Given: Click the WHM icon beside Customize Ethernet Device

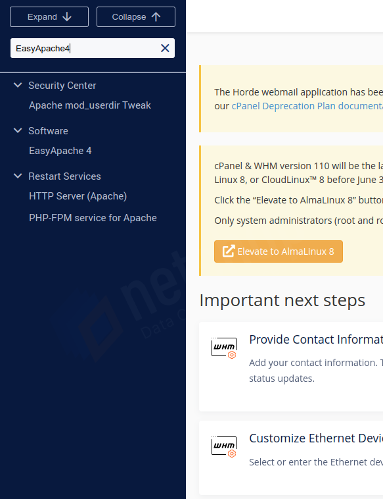Looking at the screenshot, I should (x=224, y=446).
